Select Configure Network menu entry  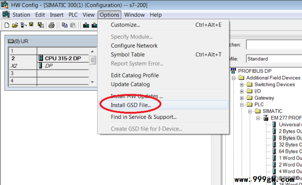[134, 46]
